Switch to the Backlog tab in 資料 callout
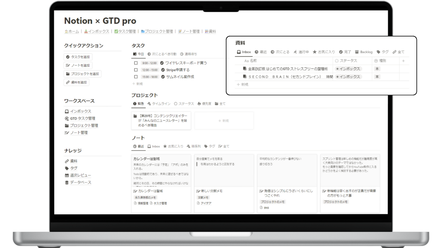This screenshot has height=248, width=442. tap(364, 52)
